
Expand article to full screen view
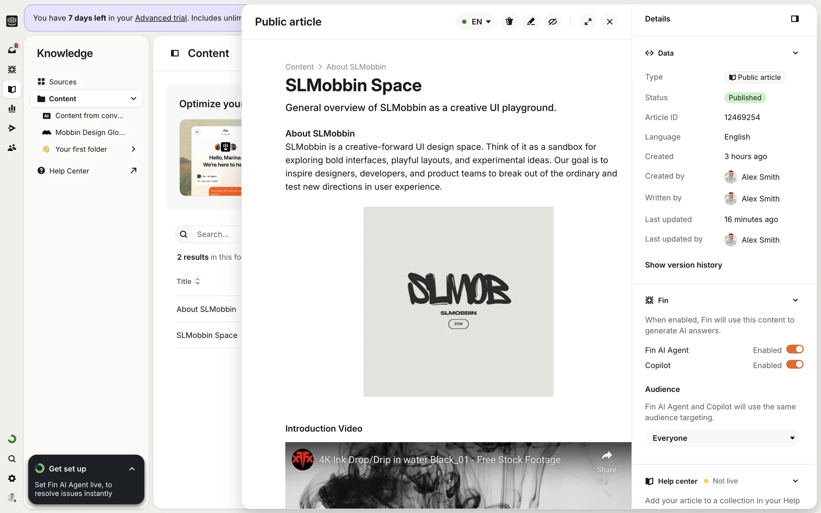pos(588,21)
